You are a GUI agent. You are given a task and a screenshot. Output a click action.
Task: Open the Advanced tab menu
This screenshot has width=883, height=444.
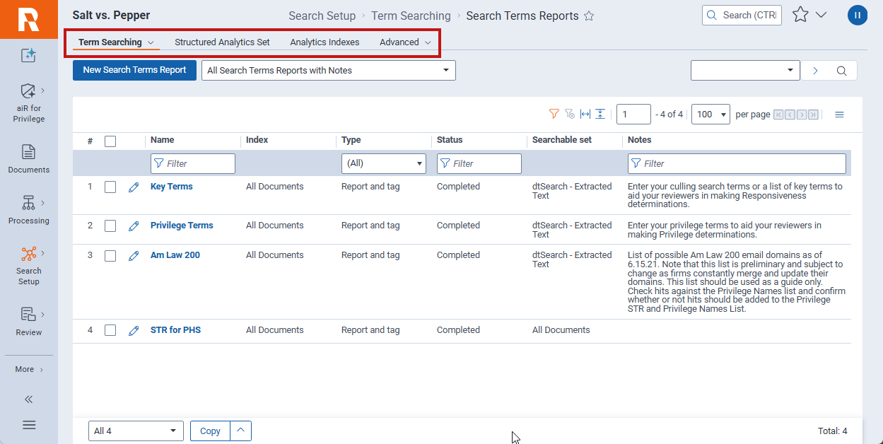tap(405, 42)
